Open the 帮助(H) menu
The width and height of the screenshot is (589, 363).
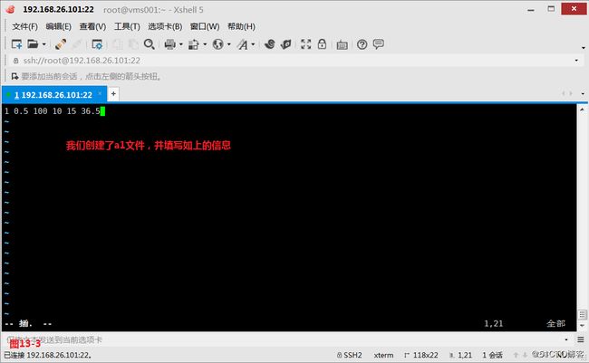[x=241, y=26]
